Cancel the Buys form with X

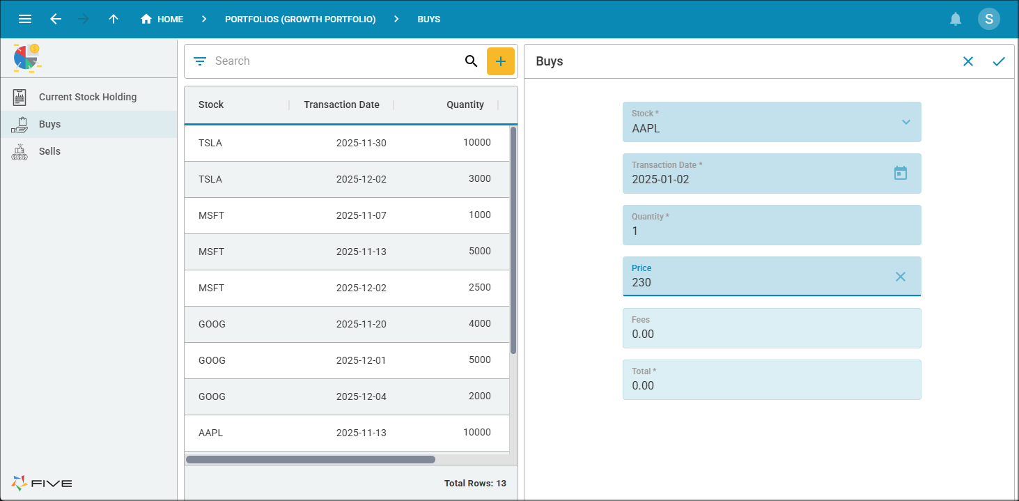coord(967,61)
